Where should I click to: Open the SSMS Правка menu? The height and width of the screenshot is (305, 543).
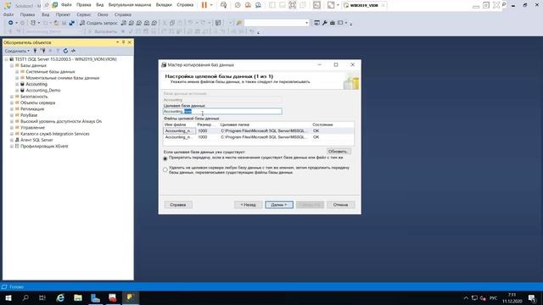point(27,14)
